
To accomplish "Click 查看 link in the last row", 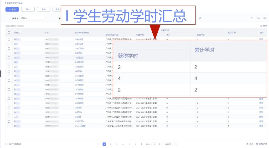I will click(x=261, y=126).
